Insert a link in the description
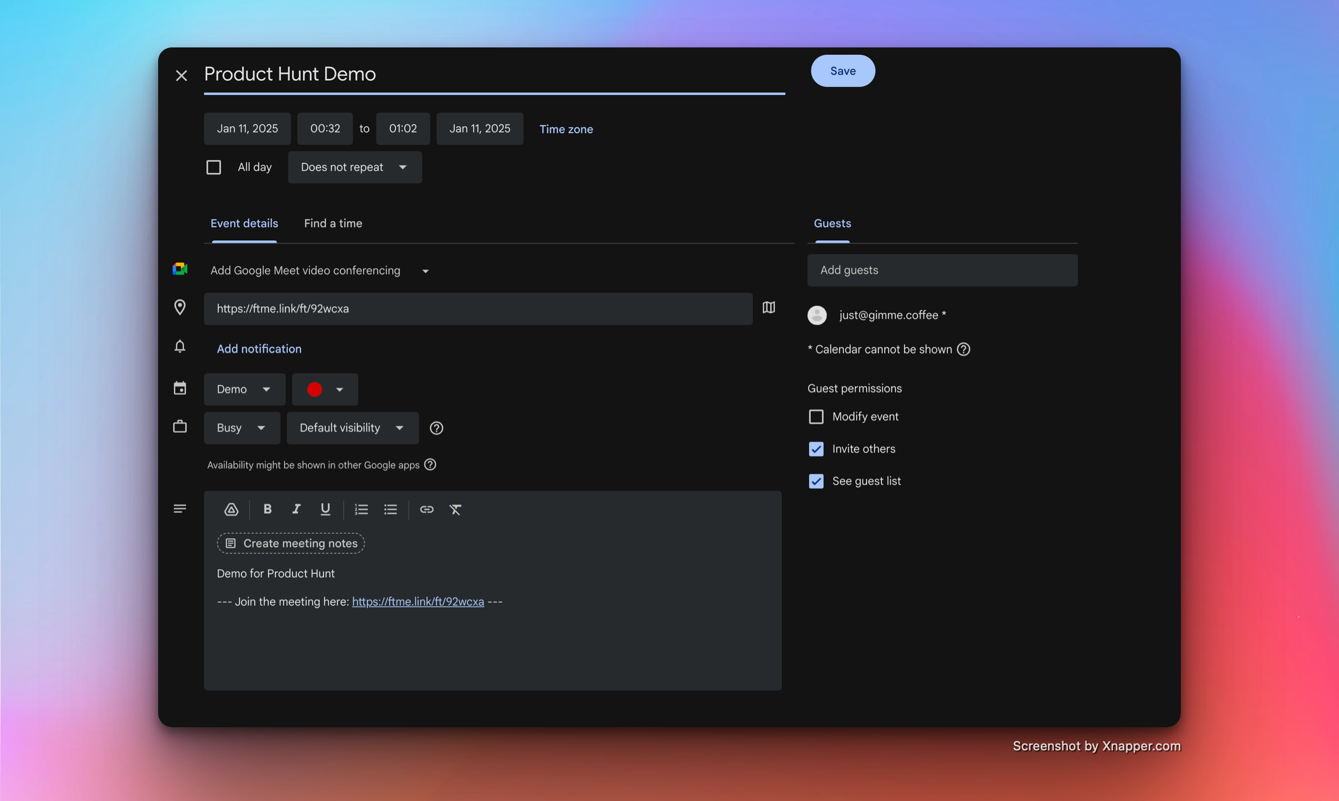 click(426, 509)
